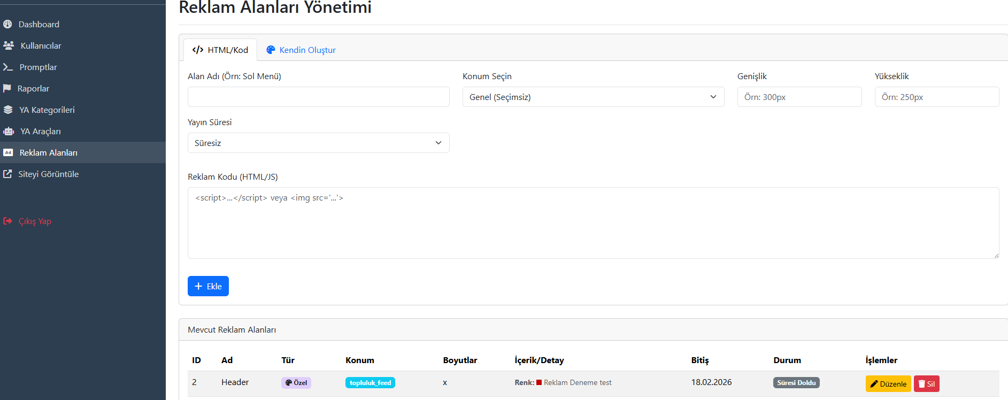Switch to the Kendin Oluştur tab

[x=301, y=50]
